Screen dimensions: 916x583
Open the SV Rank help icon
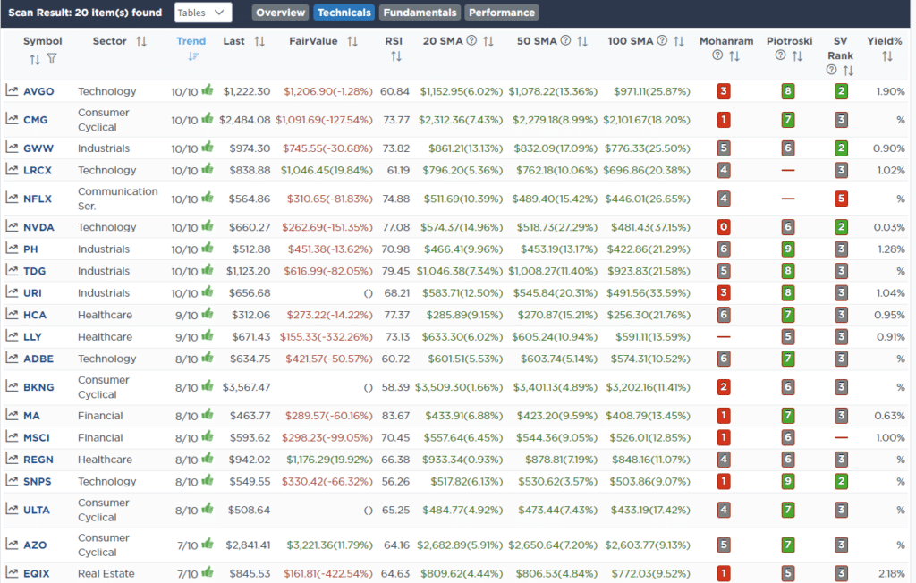pos(831,70)
